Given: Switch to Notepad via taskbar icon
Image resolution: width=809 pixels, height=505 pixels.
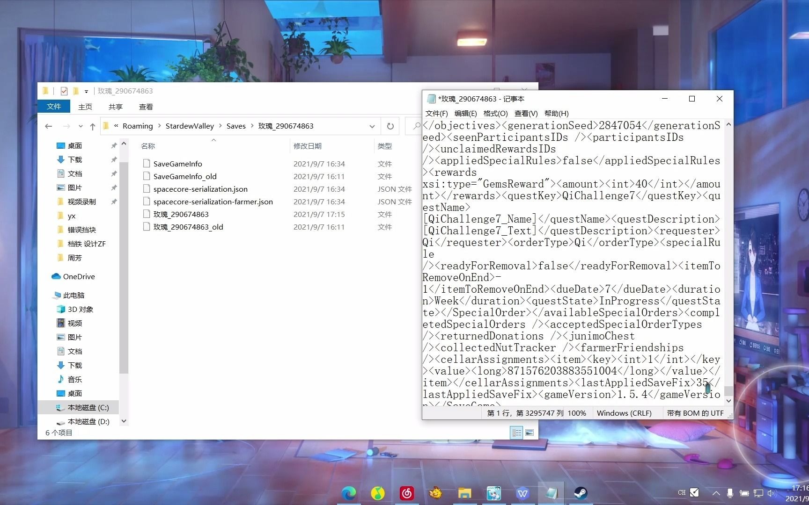Looking at the screenshot, I should [552, 493].
